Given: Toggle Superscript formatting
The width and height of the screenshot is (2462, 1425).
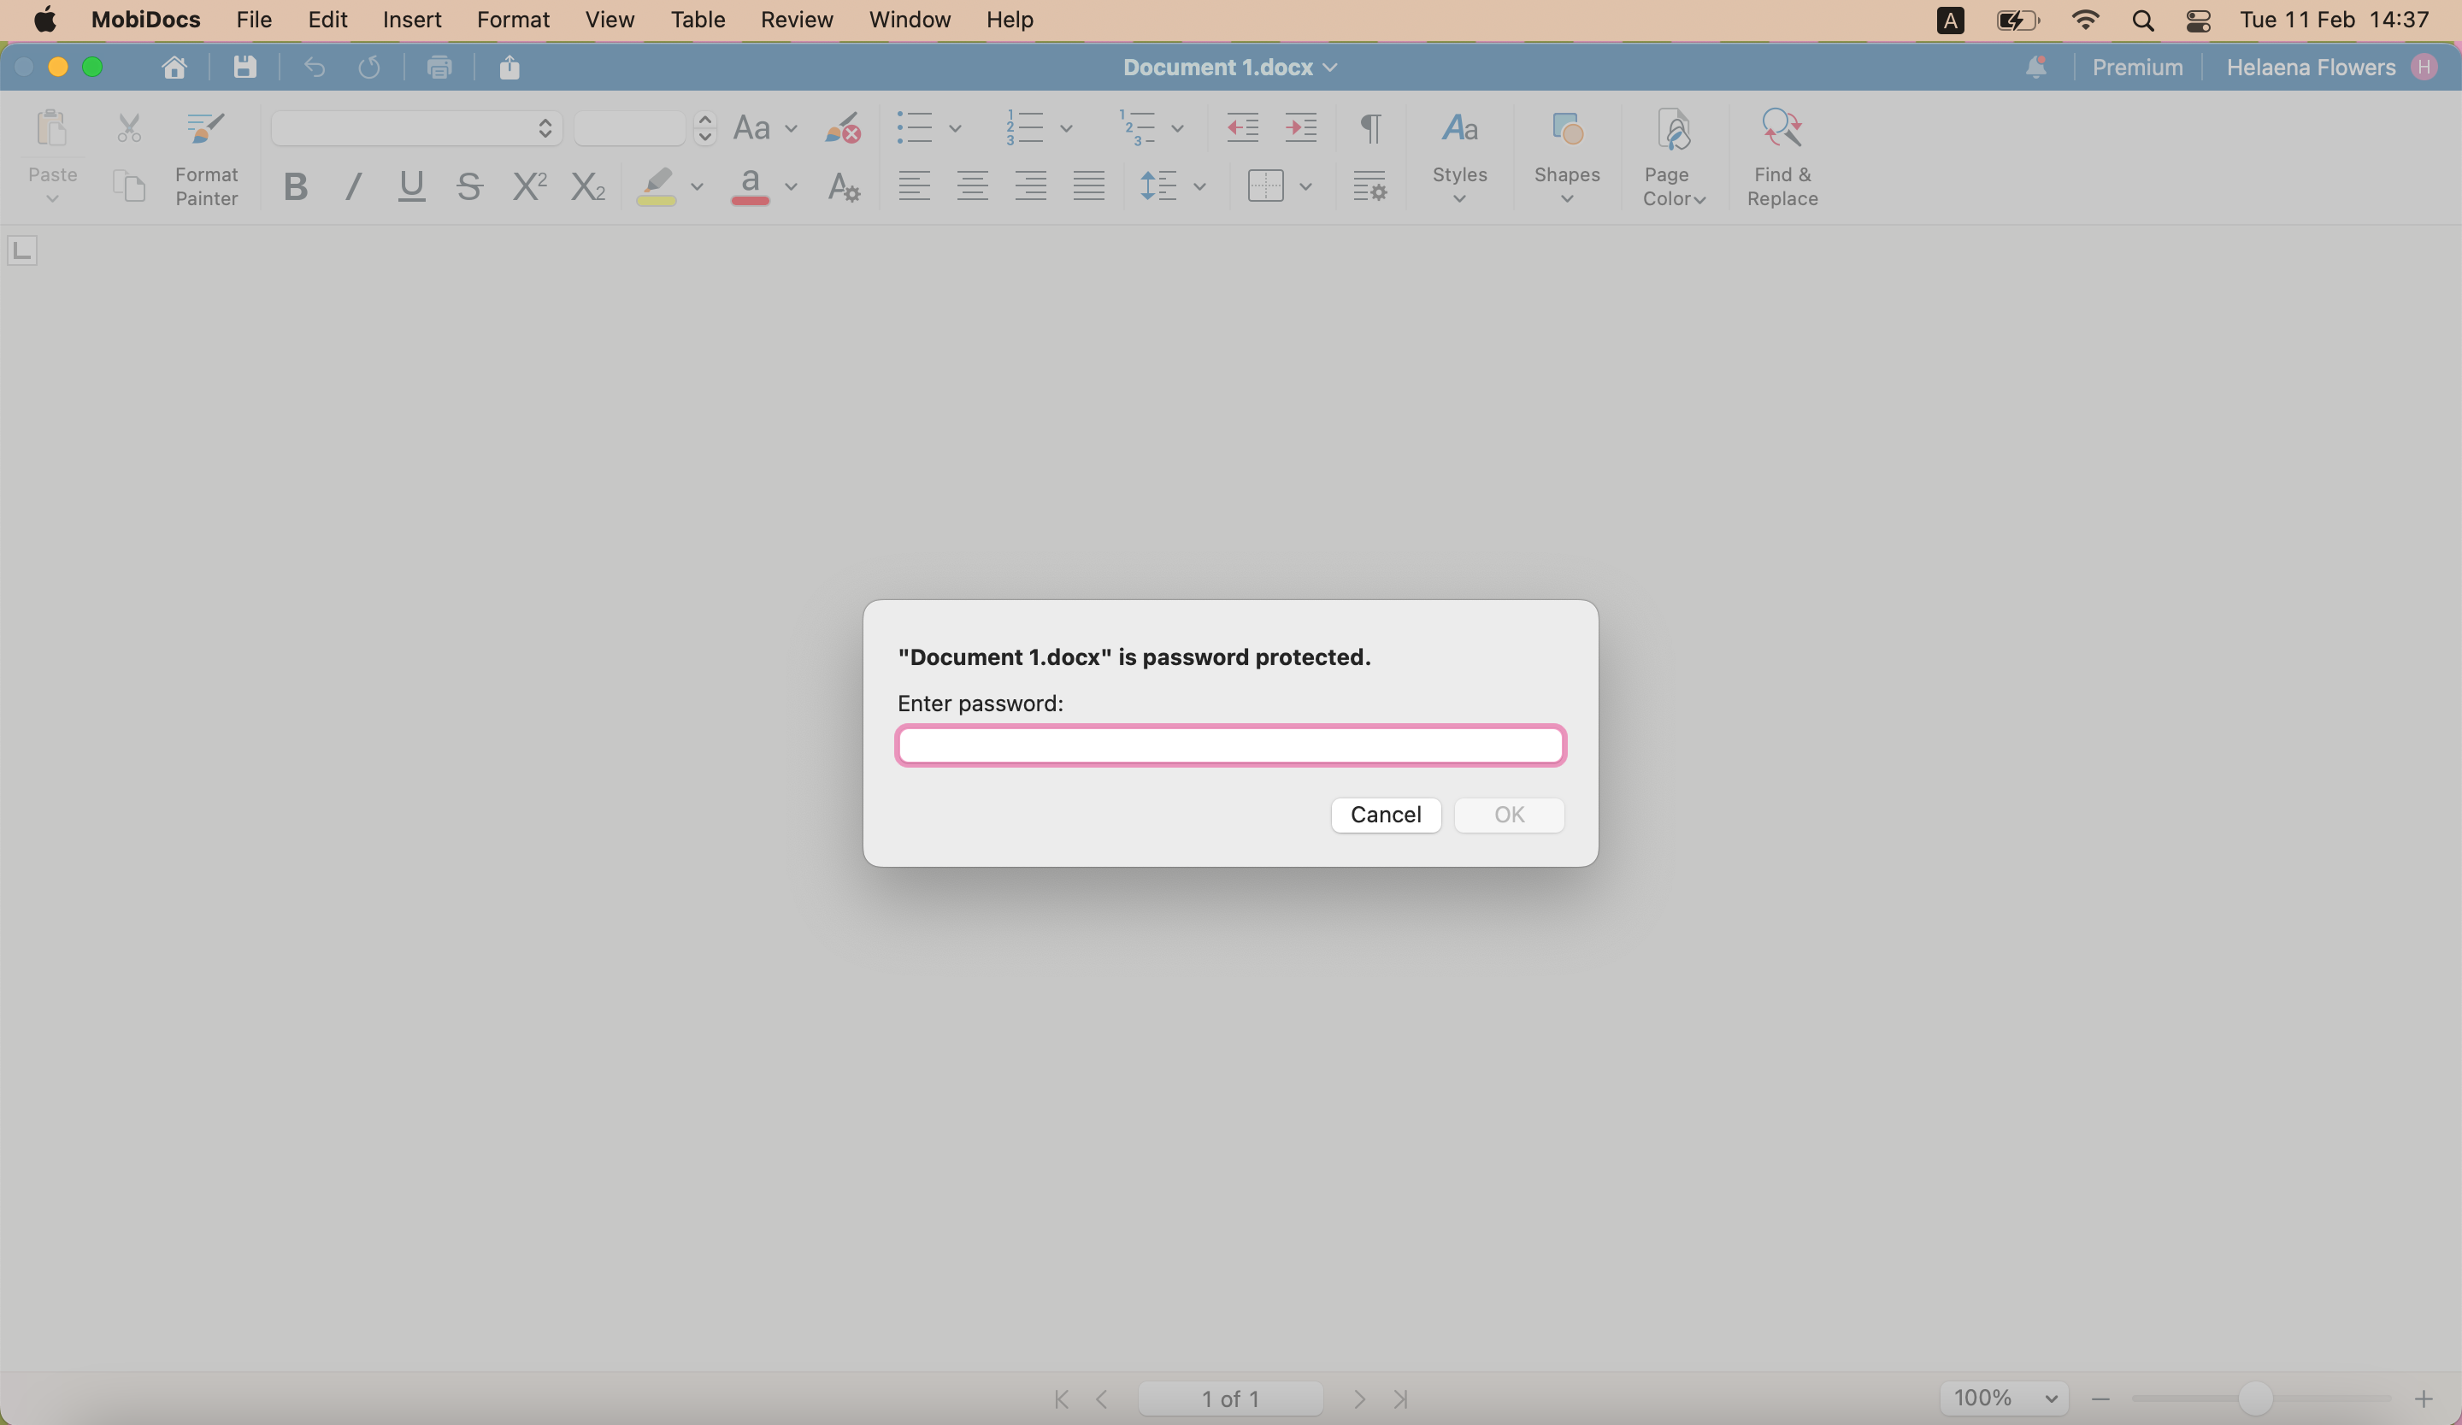Looking at the screenshot, I should [529, 185].
